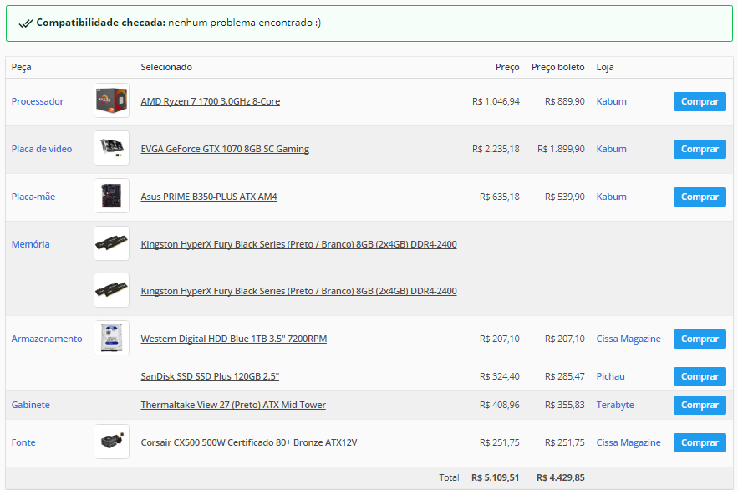Open Thermaltake View 27 case link
Viewport: 738px width, 490px height.
233,405
